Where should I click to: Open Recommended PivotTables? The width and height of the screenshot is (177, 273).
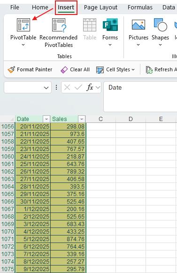[59, 33]
